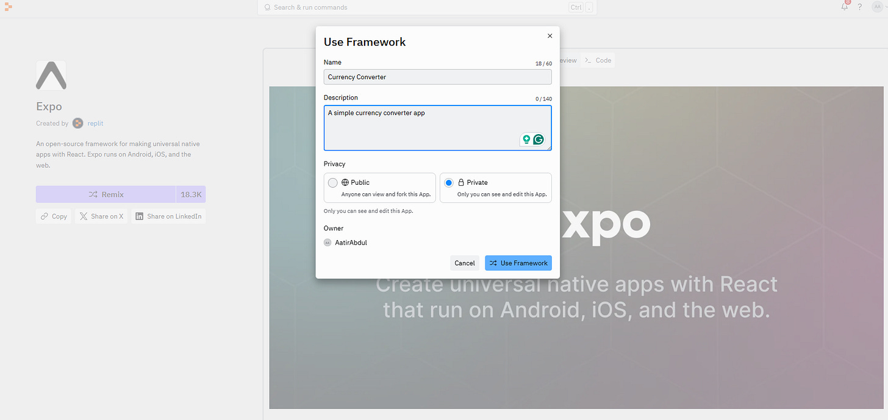
Task: Click the Cancel button
Action: coord(464,263)
